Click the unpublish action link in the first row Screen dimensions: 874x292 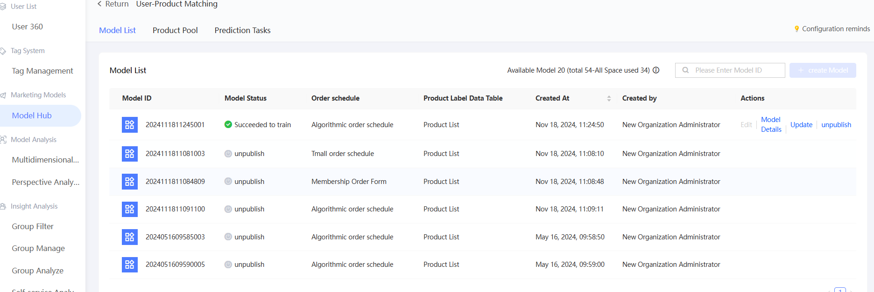click(836, 125)
